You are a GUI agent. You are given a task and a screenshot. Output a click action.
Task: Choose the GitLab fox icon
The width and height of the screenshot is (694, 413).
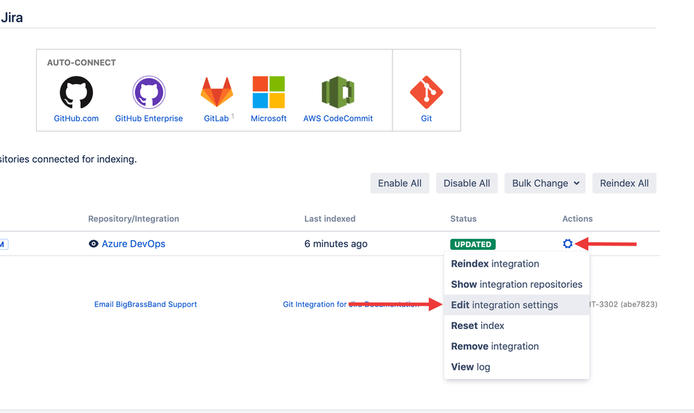[x=217, y=92]
